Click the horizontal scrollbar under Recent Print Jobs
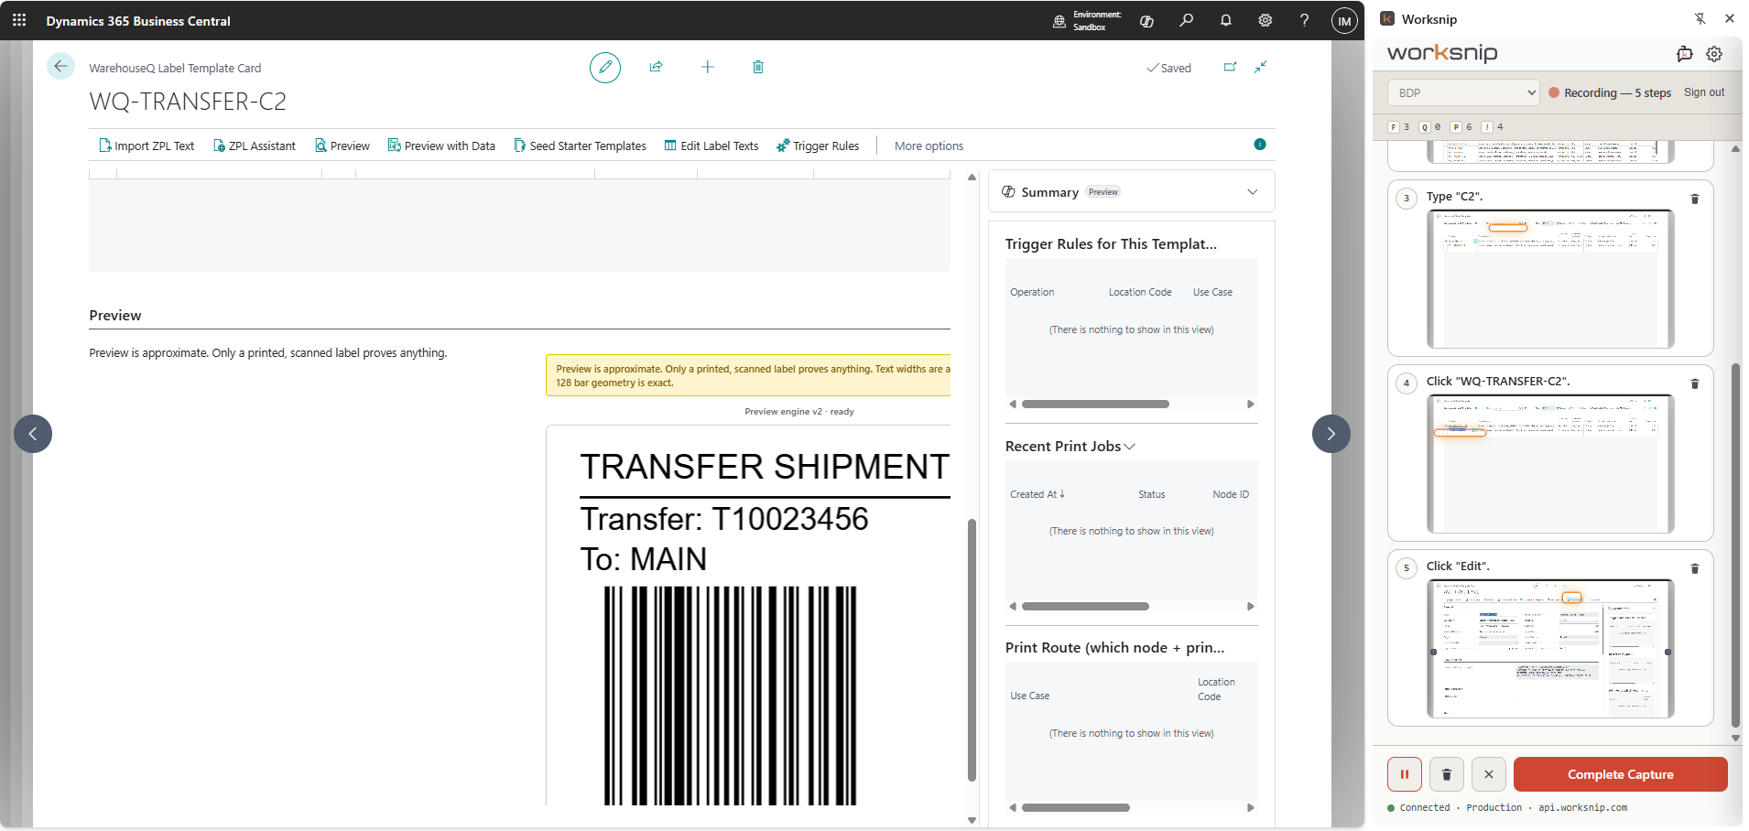 tap(1085, 606)
